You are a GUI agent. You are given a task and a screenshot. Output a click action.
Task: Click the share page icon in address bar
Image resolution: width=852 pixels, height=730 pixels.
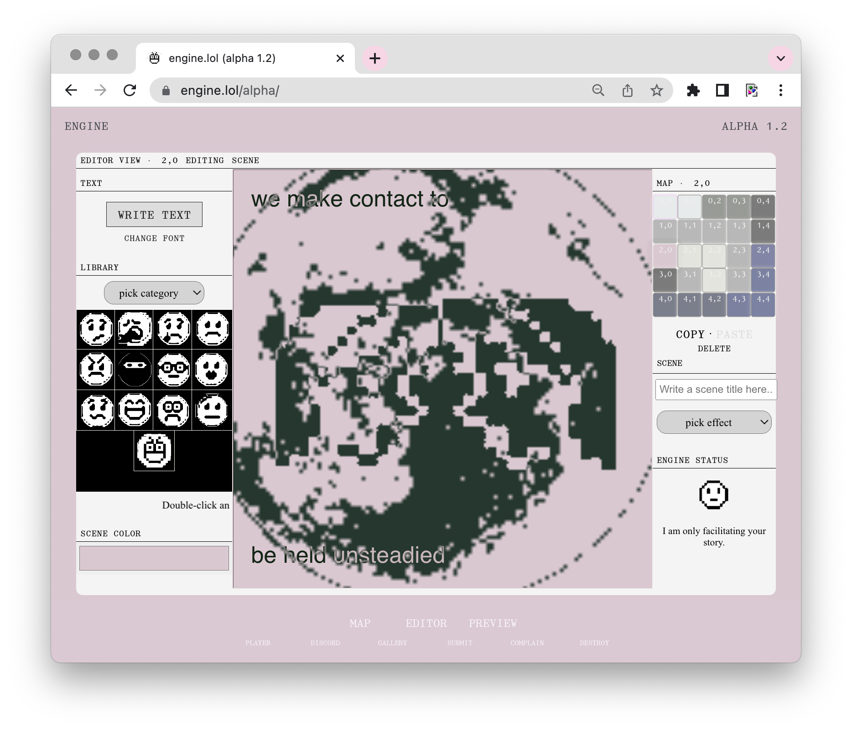[627, 90]
